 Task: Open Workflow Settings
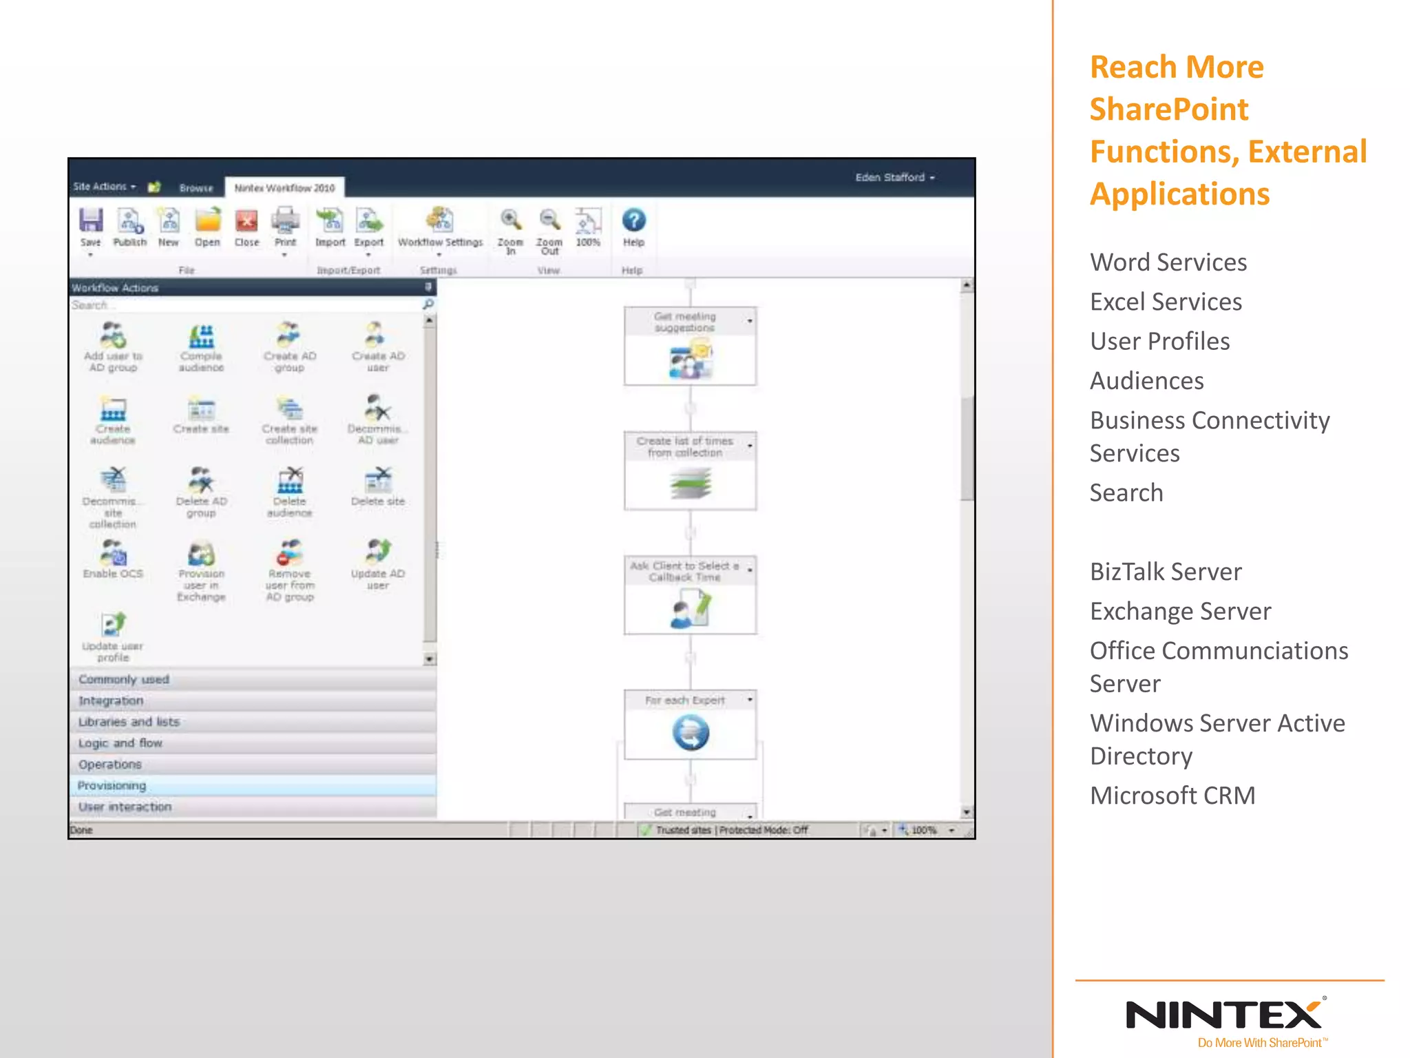click(x=440, y=228)
